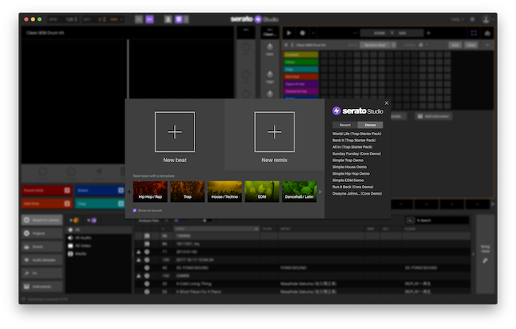This screenshot has height=329, width=516.
Task: Open All In (Trap Starter Pack) demo
Action: click(352, 147)
